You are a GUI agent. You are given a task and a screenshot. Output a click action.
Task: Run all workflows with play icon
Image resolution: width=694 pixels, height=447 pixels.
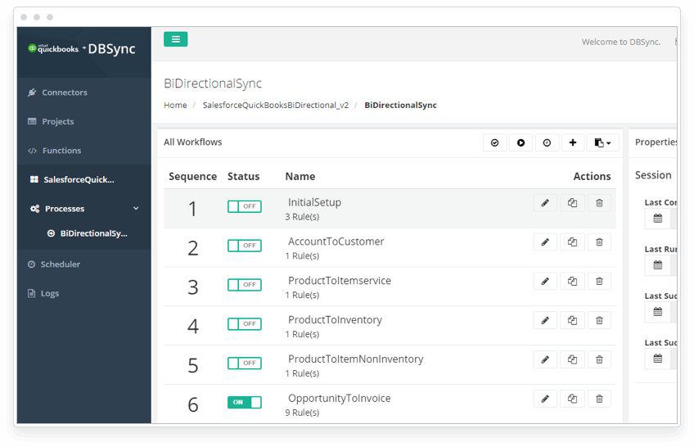pyautogui.click(x=520, y=142)
